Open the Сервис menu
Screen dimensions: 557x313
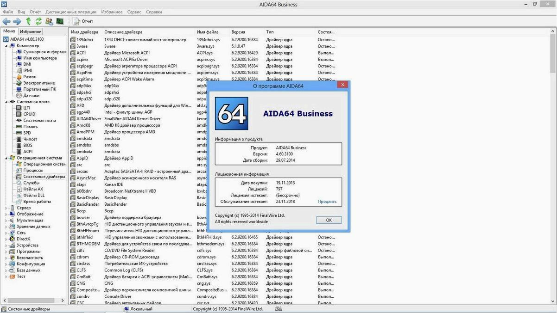(x=134, y=12)
